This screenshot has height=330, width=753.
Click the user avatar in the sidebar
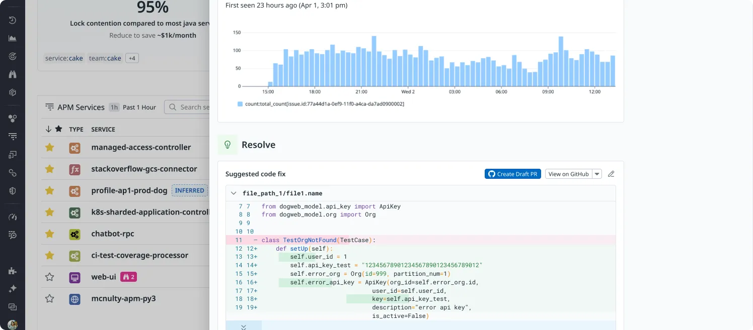pos(13,324)
